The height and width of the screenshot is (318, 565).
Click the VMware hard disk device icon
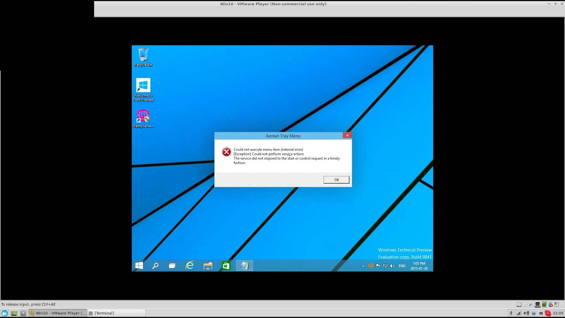519,304
